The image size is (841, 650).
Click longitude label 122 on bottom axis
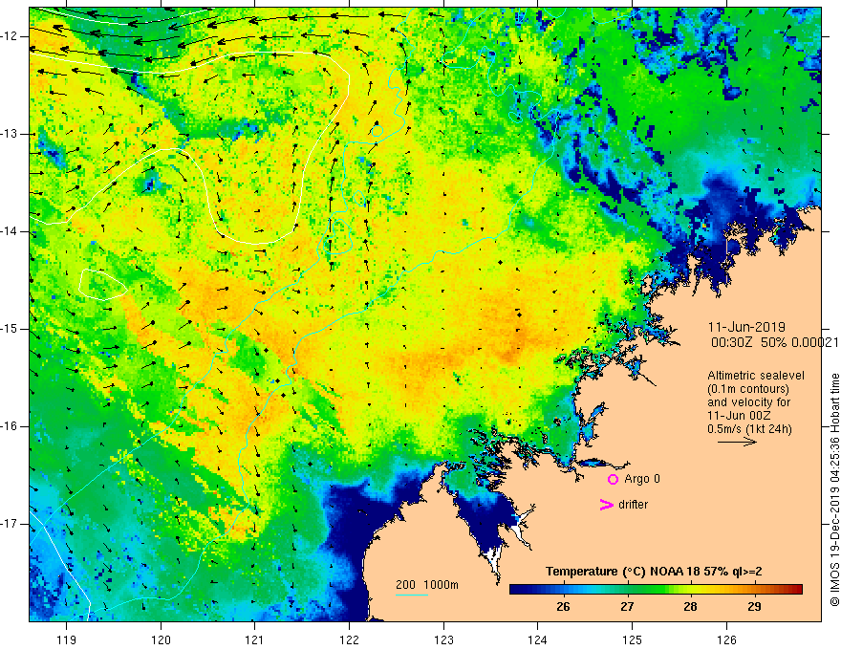(x=349, y=639)
